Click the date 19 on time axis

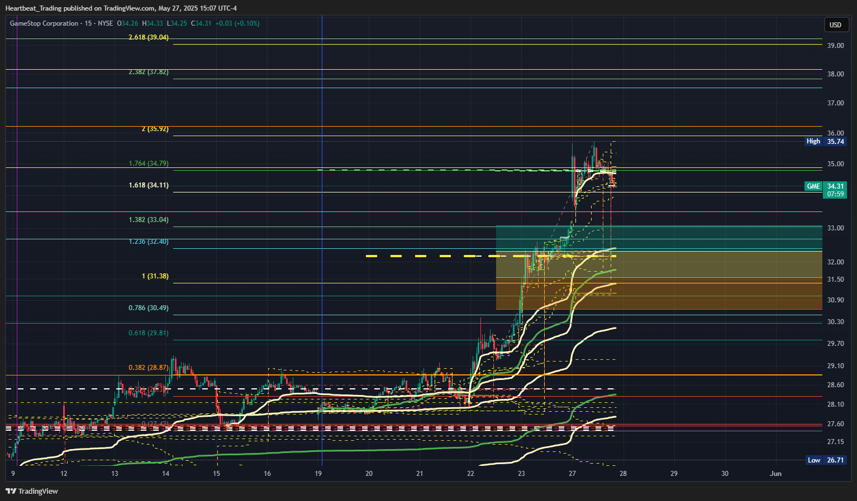318,474
